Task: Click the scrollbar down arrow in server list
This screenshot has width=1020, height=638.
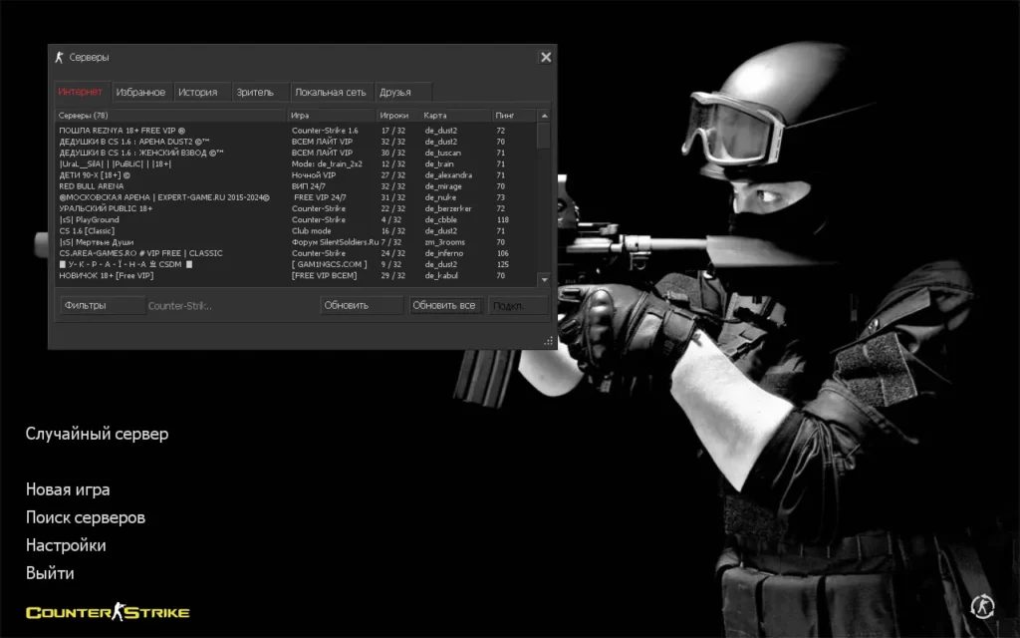Action: [542, 282]
